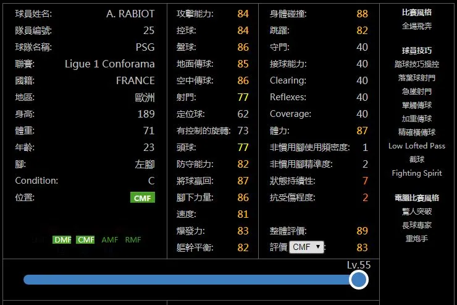The width and height of the screenshot is (457, 305).
Task: Click the green CMF badge beside 位置
Action: point(143,197)
